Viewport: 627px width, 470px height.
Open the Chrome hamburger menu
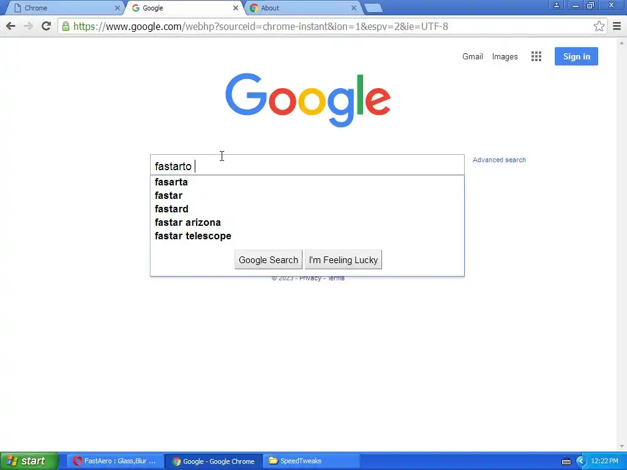617,26
